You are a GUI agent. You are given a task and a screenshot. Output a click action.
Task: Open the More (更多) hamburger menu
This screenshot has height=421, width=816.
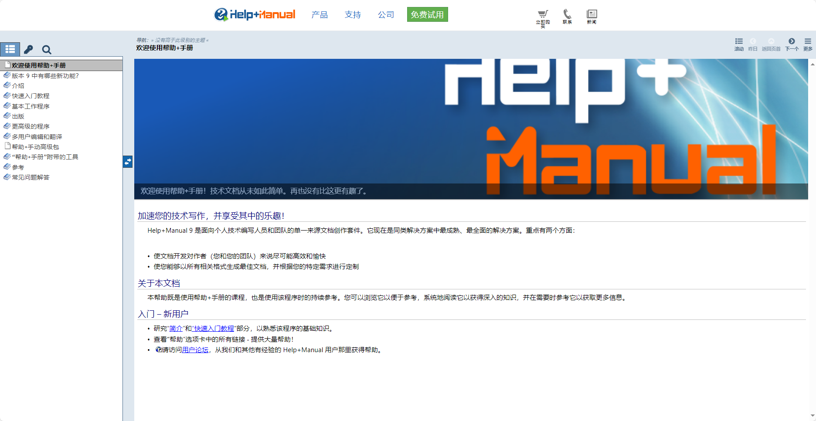pos(808,44)
